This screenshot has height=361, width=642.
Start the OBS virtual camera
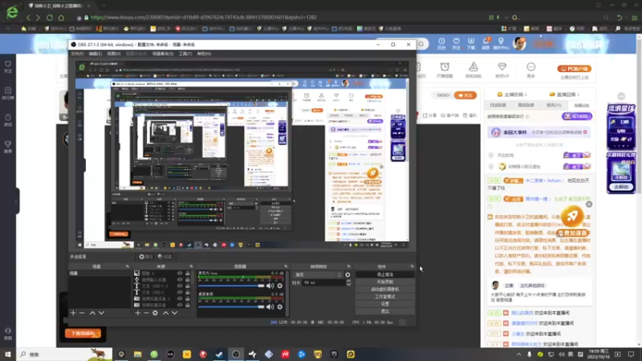pos(385,290)
